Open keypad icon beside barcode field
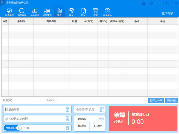Viewport: 179px width, 134px height. coord(67,110)
